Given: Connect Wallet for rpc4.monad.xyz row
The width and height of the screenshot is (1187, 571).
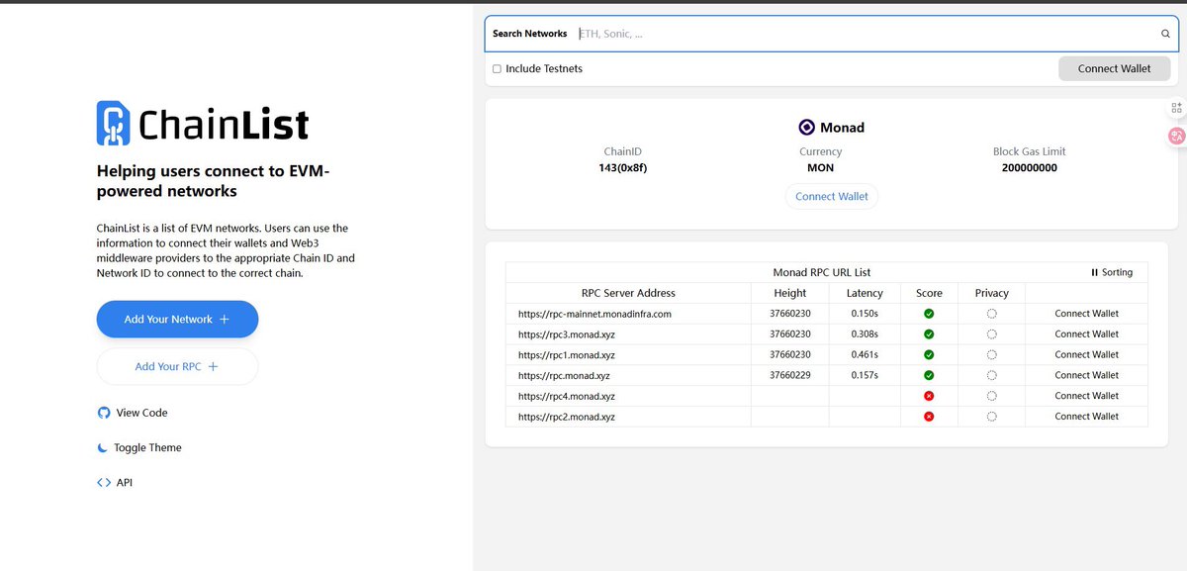Looking at the screenshot, I should [x=1086, y=396].
